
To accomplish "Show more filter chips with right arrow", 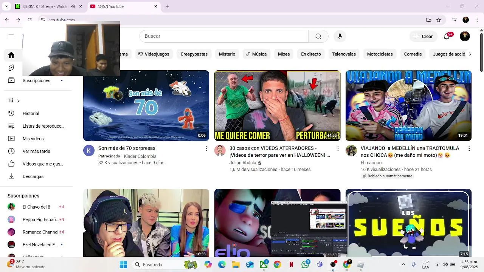I will pyautogui.click(x=470, y=54).
